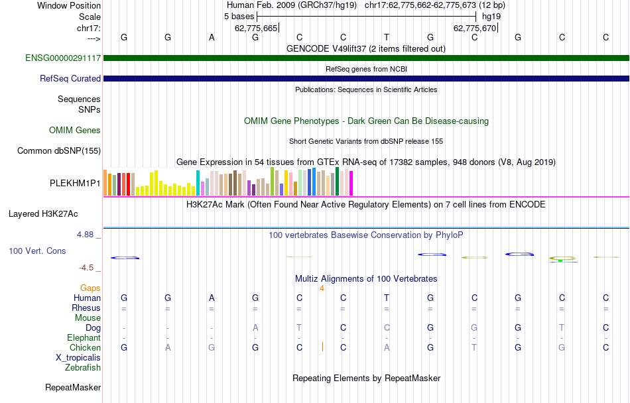The image size is (630, 403).
Task: Click the Multiz Alignments of 100 Vertebrates title
Action: pyautogui.click(x=366, y=278)
